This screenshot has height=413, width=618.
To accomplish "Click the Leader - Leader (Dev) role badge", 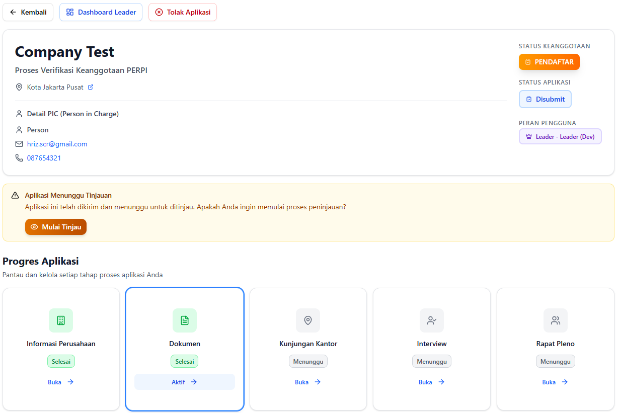I will tap(560, 136).
